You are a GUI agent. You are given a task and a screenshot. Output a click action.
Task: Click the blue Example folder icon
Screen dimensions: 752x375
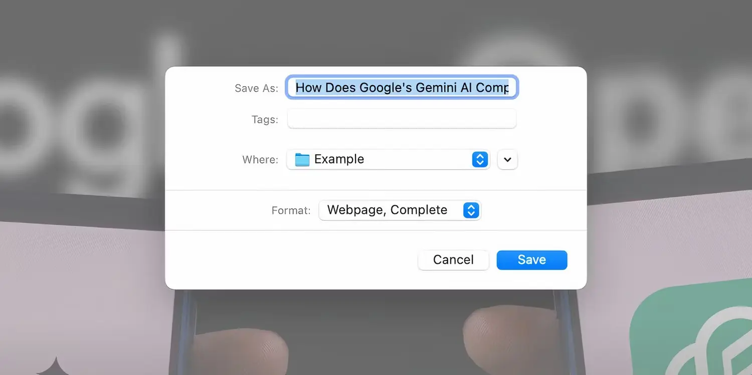(301, 159)
